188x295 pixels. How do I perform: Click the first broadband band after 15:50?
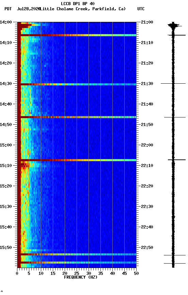[x=77, y=254]
